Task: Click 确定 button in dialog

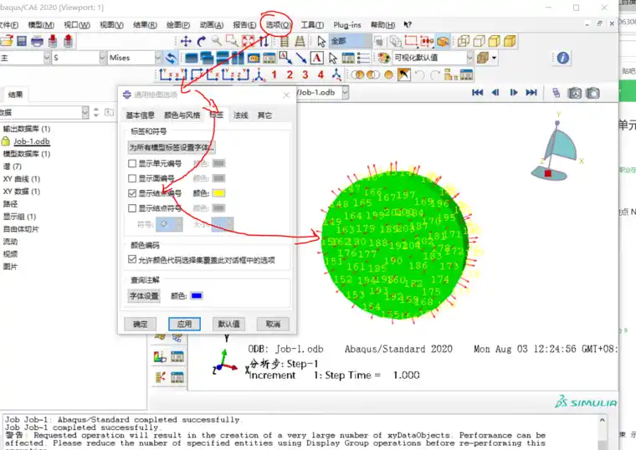Action: [x=141, y=324]
